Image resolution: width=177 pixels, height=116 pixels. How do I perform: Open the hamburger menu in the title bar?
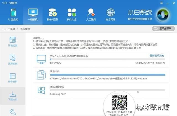162,3
